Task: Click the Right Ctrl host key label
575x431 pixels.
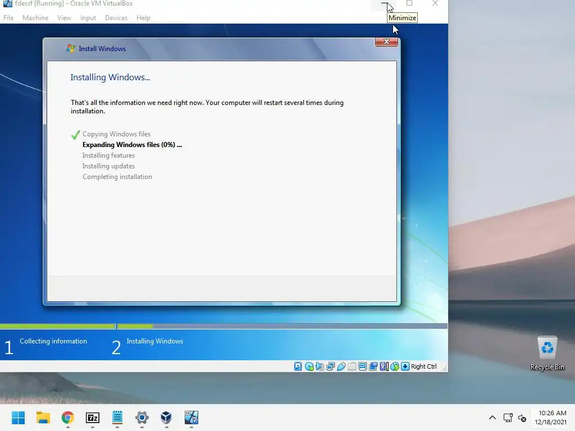Action: click(423, 366)
